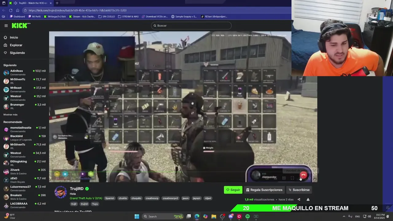The width and height of the screenshot is (393, 221).
Task: Click Regala Suscripciones button
Action: tap(264, 190)
